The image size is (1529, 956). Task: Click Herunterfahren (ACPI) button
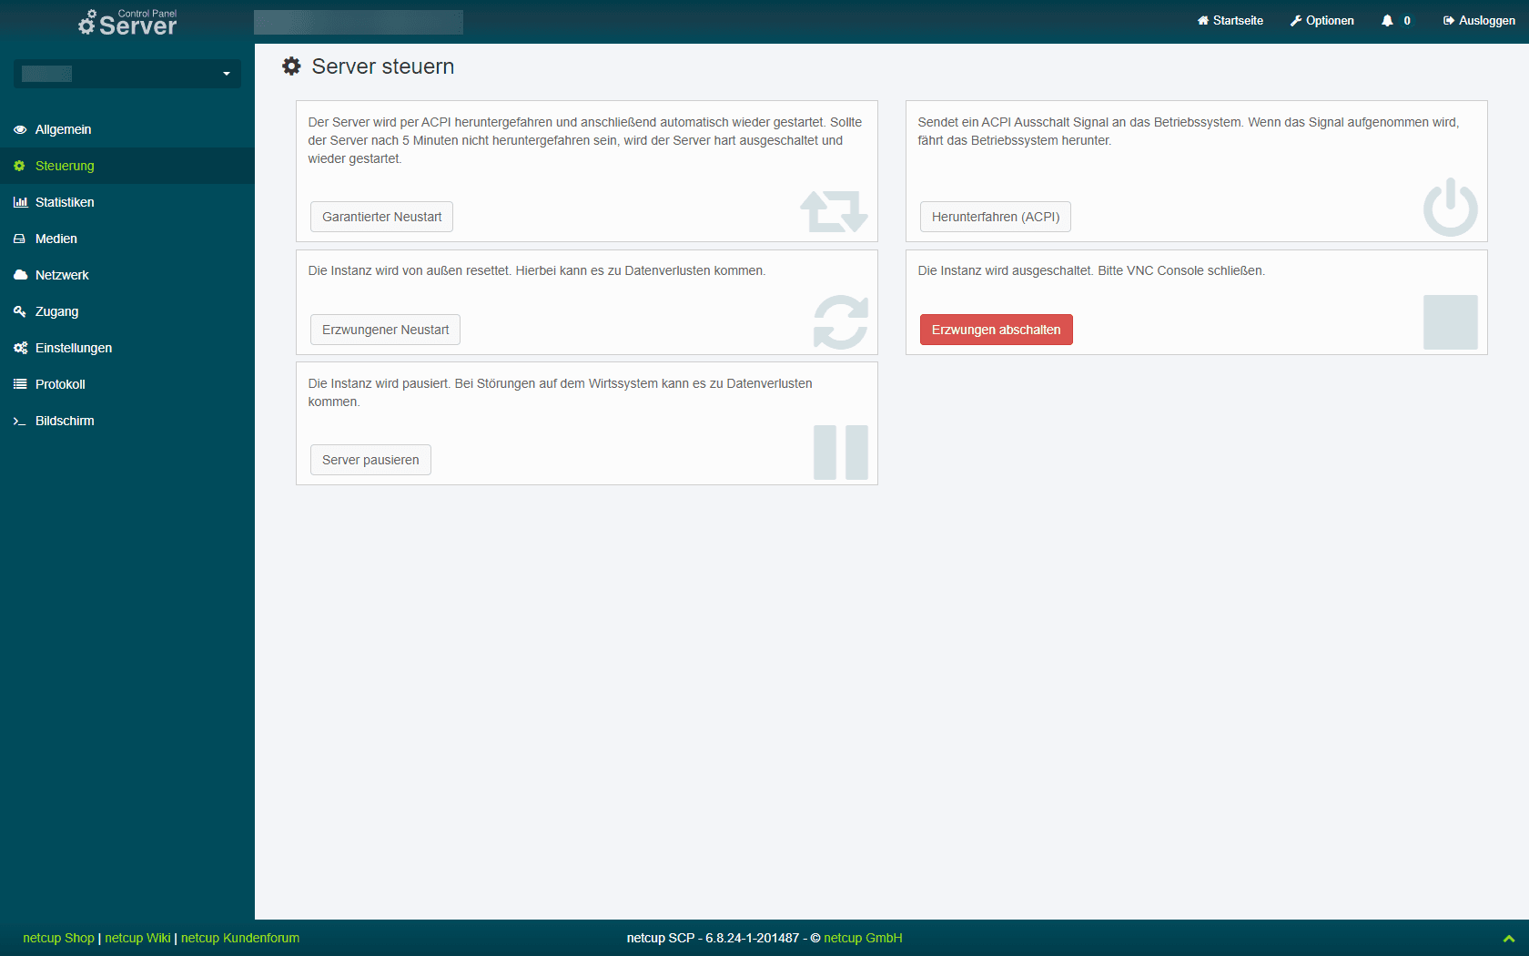point(995,217)
